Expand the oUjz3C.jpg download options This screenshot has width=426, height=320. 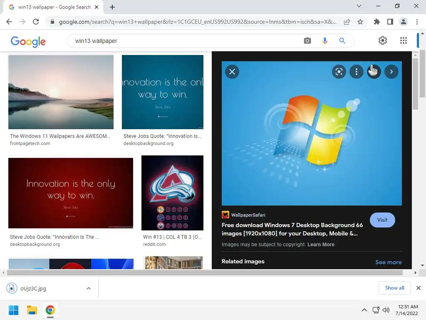coord(89,288)
